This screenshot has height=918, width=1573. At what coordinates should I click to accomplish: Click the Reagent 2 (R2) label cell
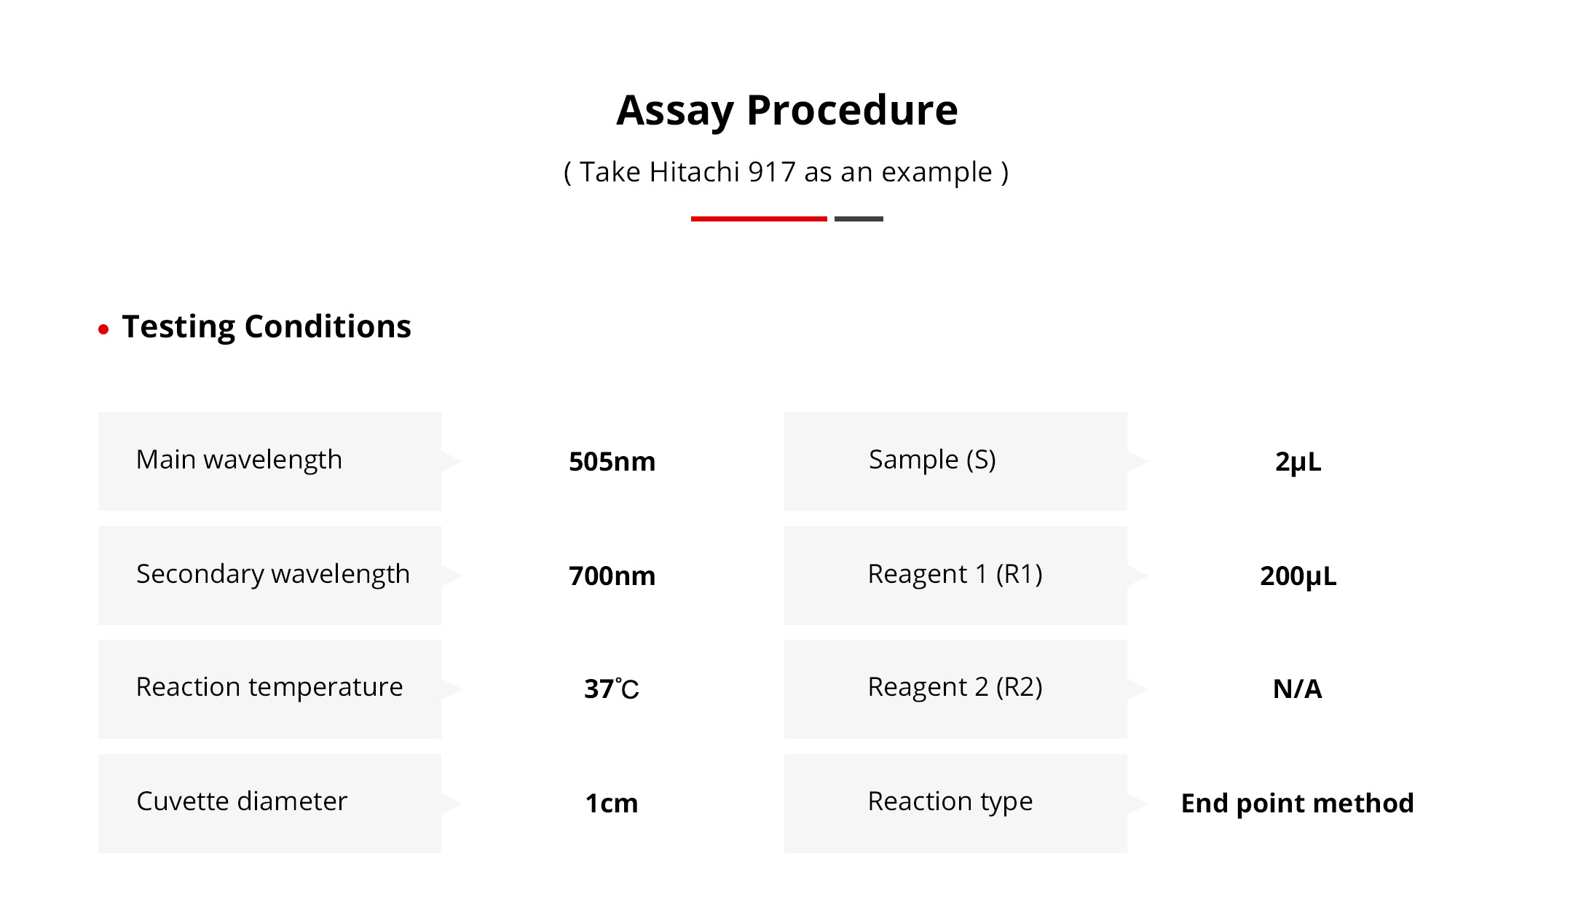pyautogui.click(x=955, y=688)
